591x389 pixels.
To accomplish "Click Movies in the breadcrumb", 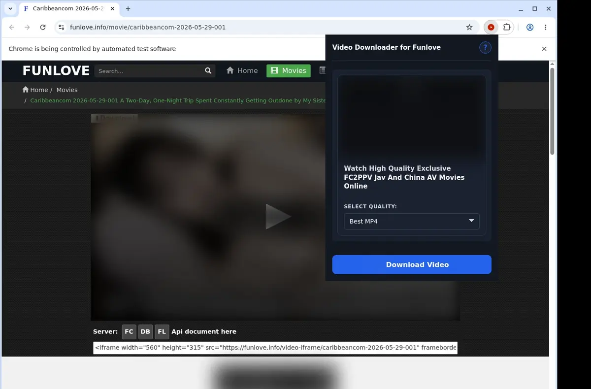I will pyautogui.click(x=67, y=90).
